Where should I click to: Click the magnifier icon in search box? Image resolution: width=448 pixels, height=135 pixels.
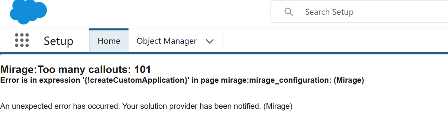(288, 12)
